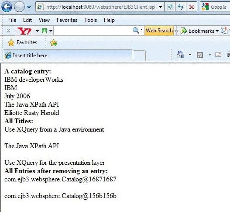Click the red Stop loading icon
The height and width of the screenshot is (212, 230).
pos(192,7)
